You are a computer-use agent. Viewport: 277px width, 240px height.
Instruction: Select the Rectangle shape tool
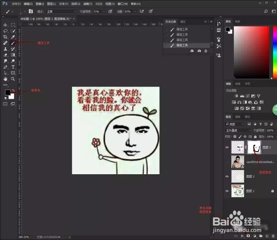click(x=13, y=73)
